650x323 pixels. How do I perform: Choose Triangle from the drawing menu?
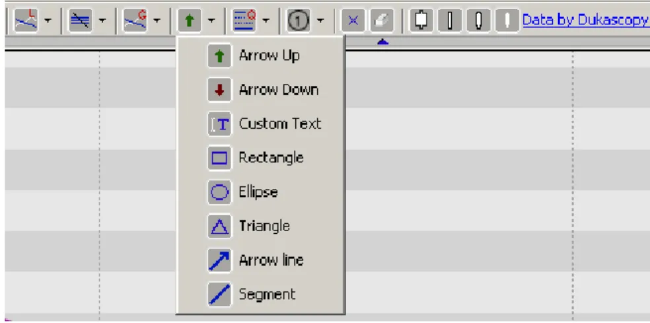[260, 226]
